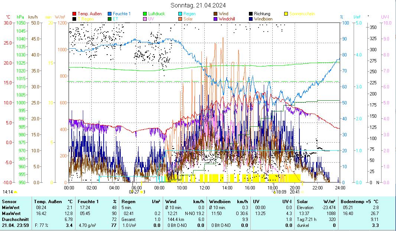Click the green Luftdruck legend square
Image resolution: width=396 pixels, height=231 pixels.
[x=145, y=14]
